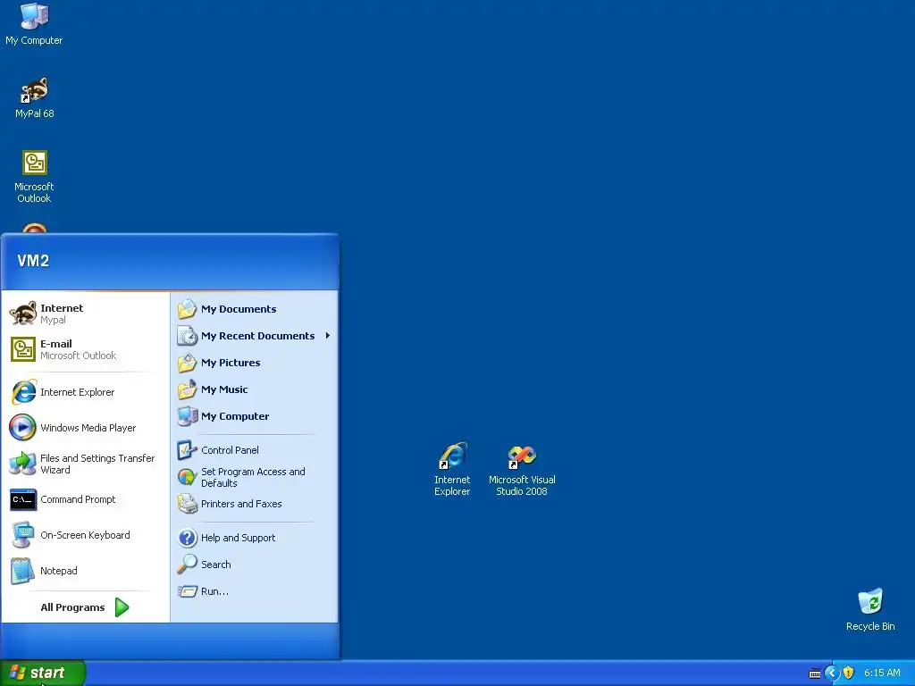This screenshot has height=686, width=915.
Task: Launch On-Screen Keyboard
Action: point(85,535)
